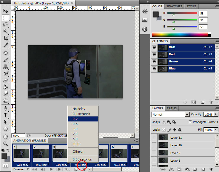This screenshot has height=172, width=219.
Task: Open layer style fx menu
Action: click(x=171, y=169)
